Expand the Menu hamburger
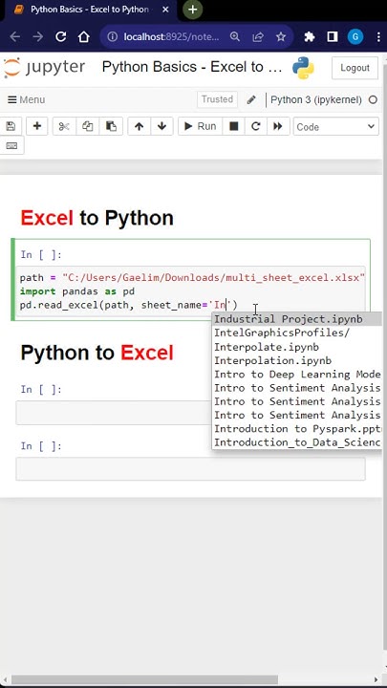The width and height of the screenshot is (387, 688). (27, 99)
